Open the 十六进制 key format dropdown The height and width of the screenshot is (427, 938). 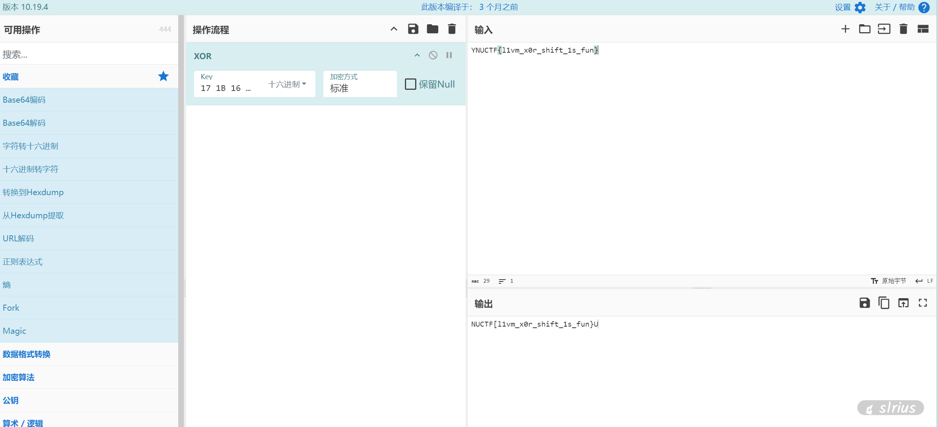coord(287,84)
